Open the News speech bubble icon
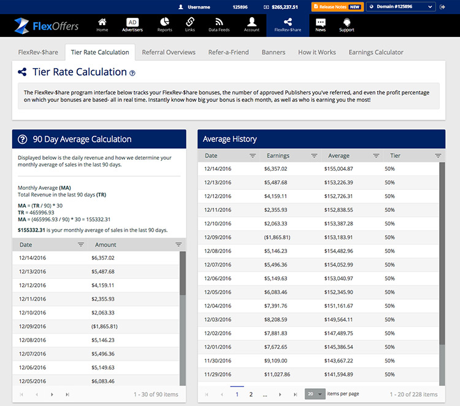The image size is (460, 406). (x=320, y=22)
